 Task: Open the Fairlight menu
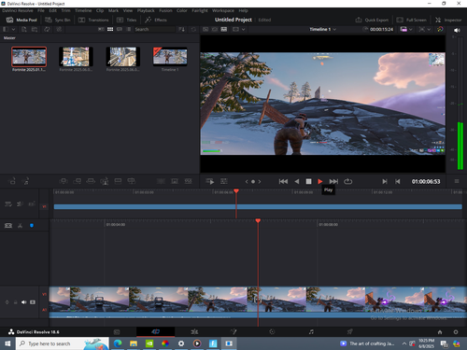[x=200, y=10]
